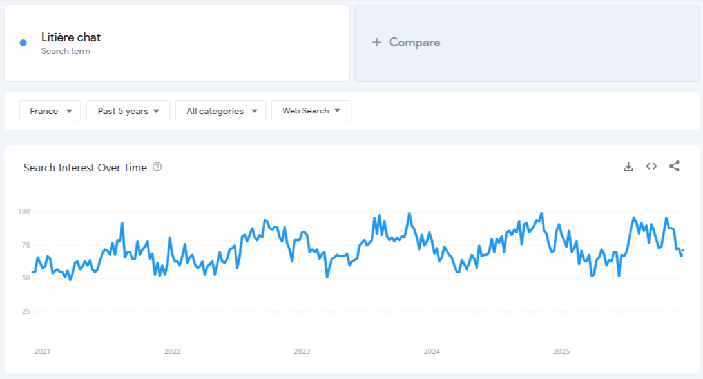The image size is (703, 379).
Task: Click the blue legend dot next to Litière chat
Action: [24, 42]
